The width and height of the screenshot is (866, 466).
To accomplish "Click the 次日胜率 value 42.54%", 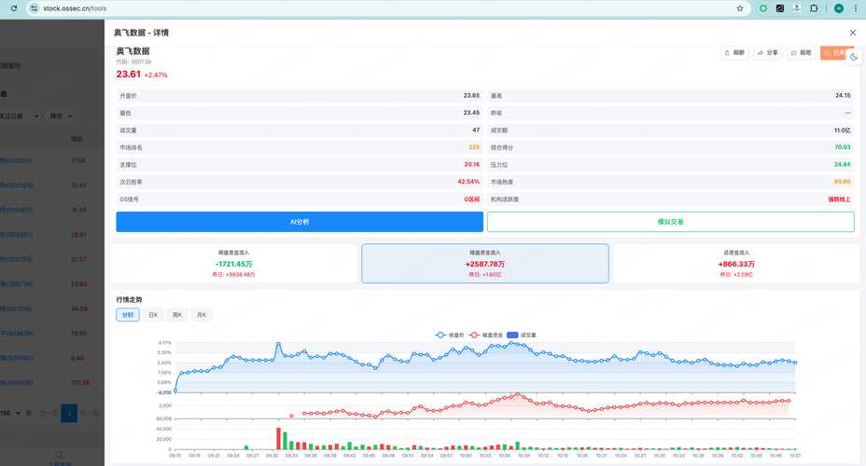I will coord(468,182).
